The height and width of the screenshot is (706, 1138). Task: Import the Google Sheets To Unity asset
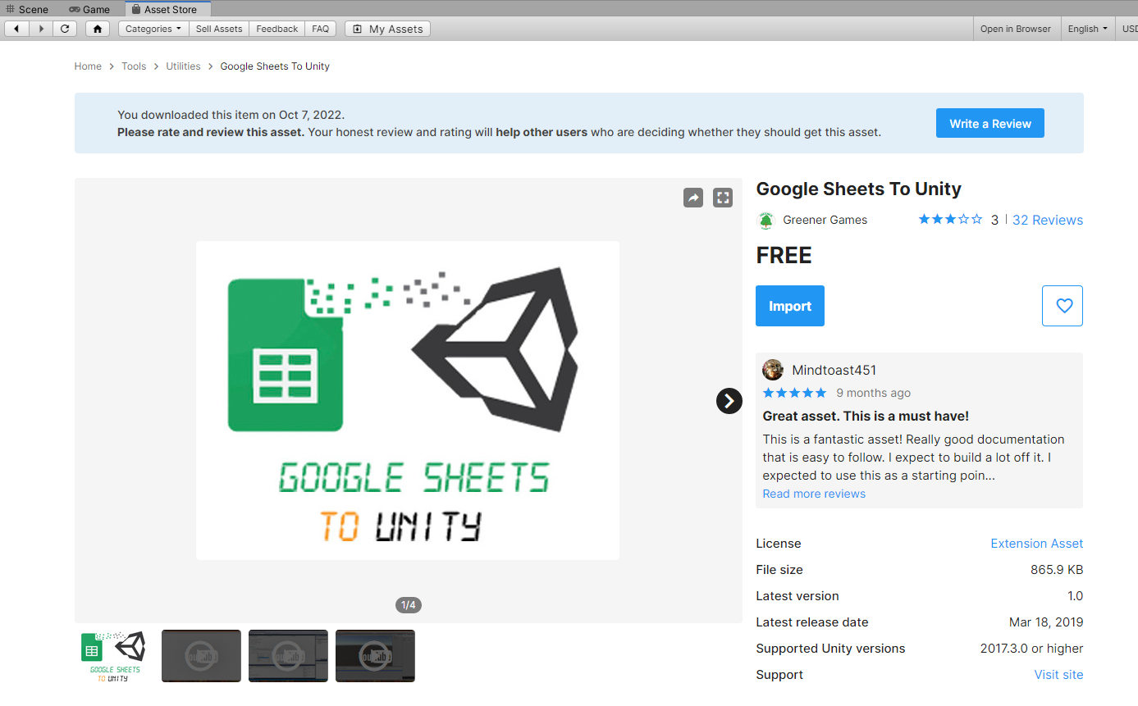coord(790,306)
